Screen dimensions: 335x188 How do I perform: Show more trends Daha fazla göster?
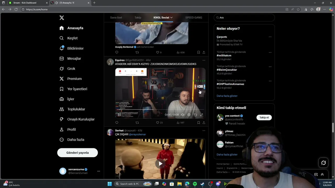click(x=227, y=96)
